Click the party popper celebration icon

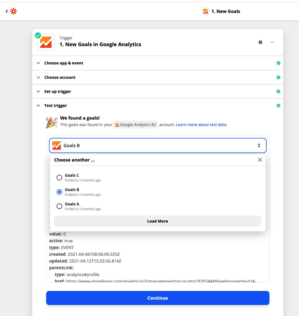tap(52, 122)
